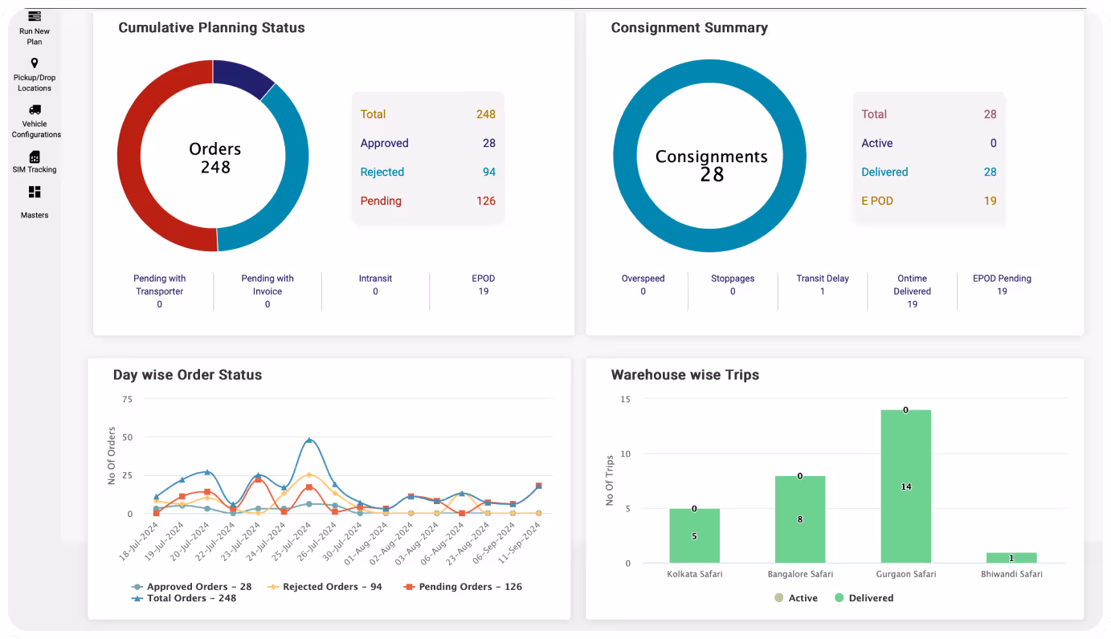Screen dimensions: 1111x639
Task: Click the Rejected 94 row in Orders summary
Action: (428, 172)
